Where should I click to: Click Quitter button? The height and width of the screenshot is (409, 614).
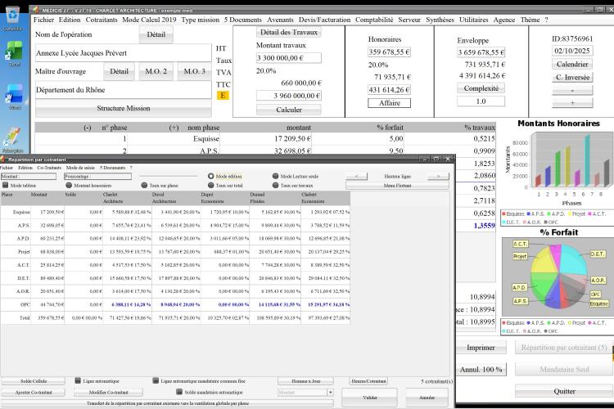[564, 391]
